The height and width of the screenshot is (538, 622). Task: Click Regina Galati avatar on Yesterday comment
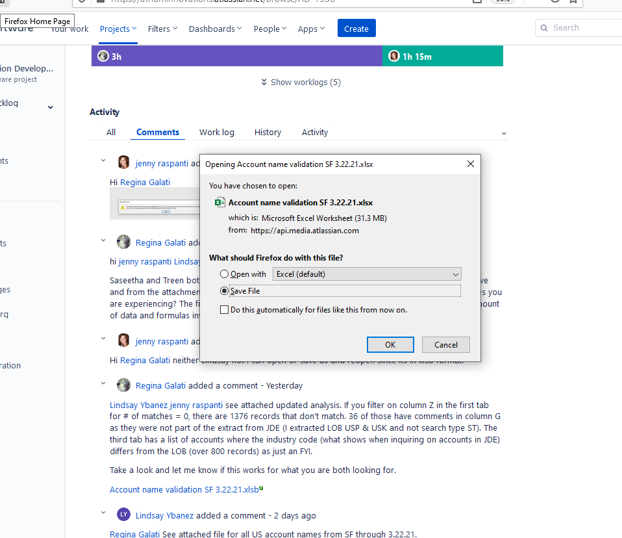pos(124,385)
